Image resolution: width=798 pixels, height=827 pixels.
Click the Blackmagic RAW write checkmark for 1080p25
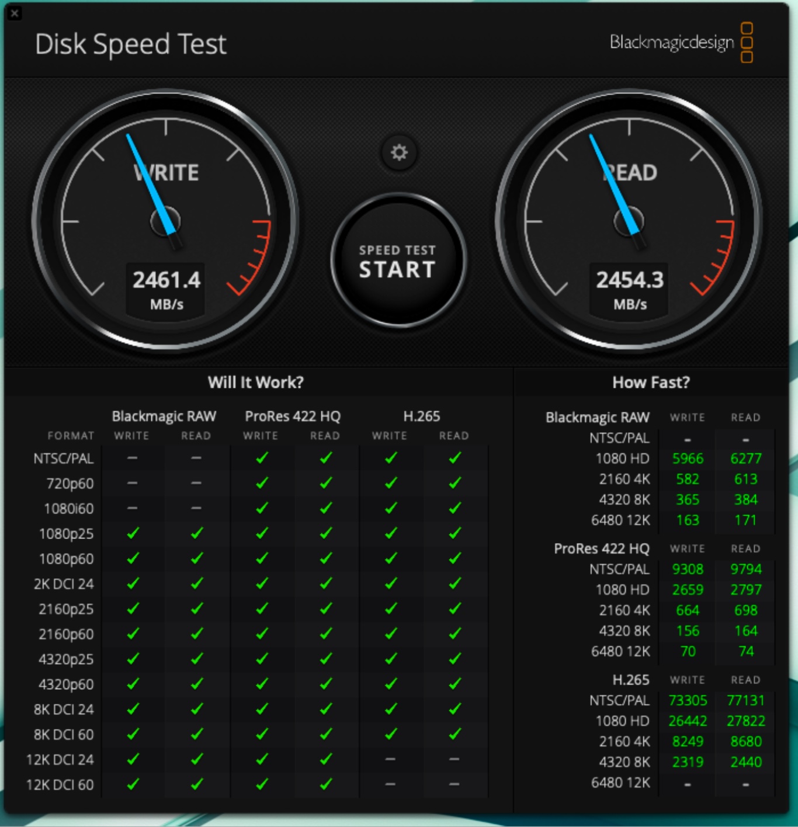(x=133, y=533)
